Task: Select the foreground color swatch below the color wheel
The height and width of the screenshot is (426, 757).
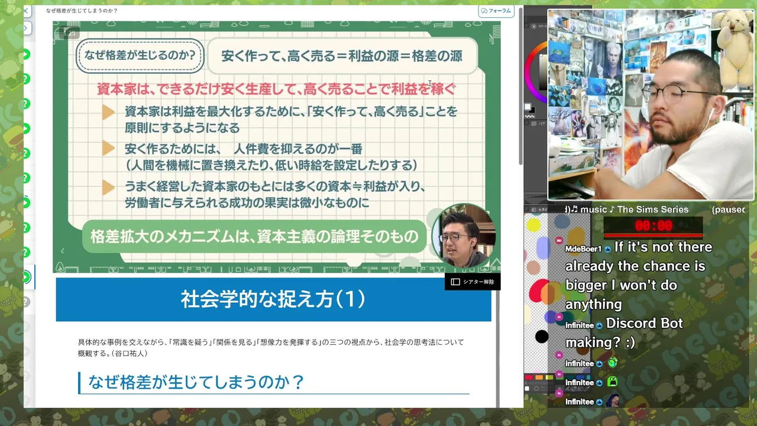Action: 528,107
